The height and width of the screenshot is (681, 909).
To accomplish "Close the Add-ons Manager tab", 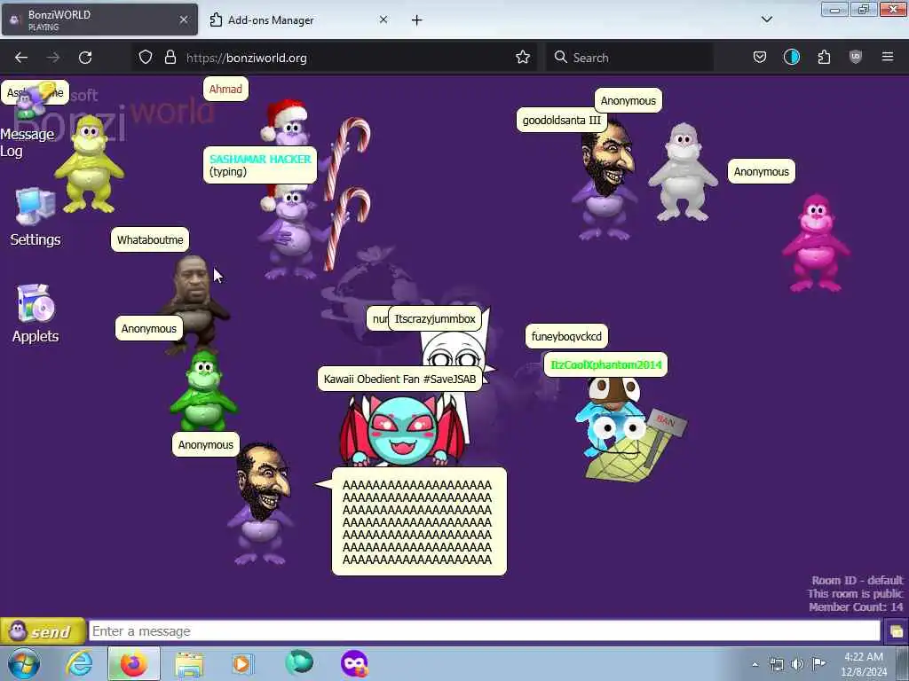I will click(x=383, y=20).
